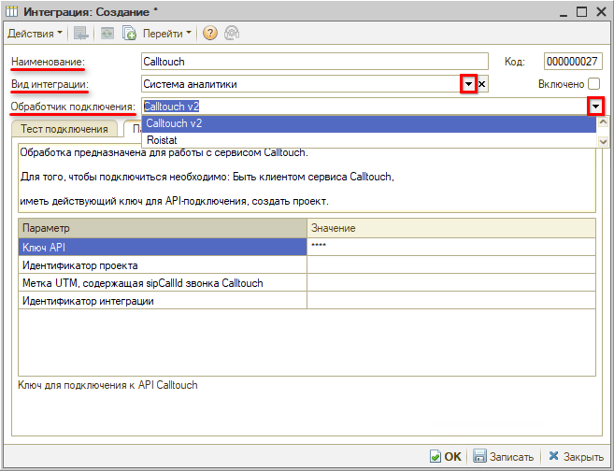Click the find-in-list toolbar icon
Image resolution: width=614 pixels, height=471 pixels.
point(81,34)
